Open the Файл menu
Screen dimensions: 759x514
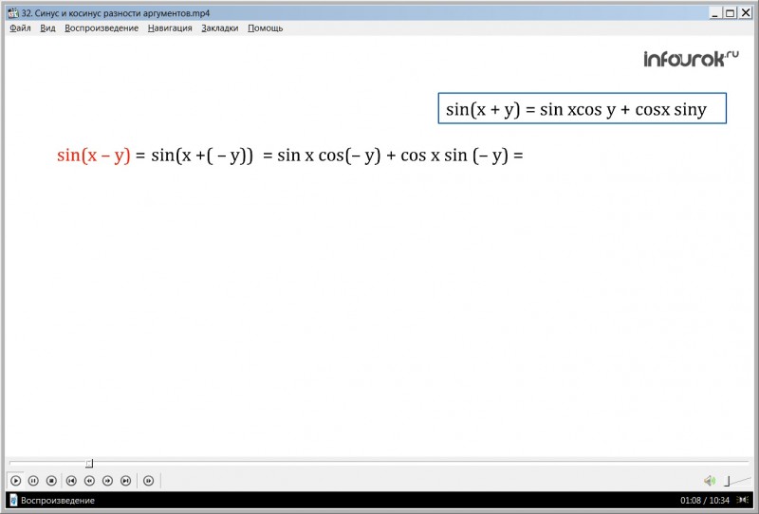(x=20, y=28)
